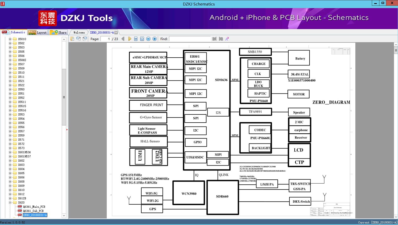Switch to the Layout tab
Image resolution: width=398 pixels, height=225 pixels.
(37, 32)
